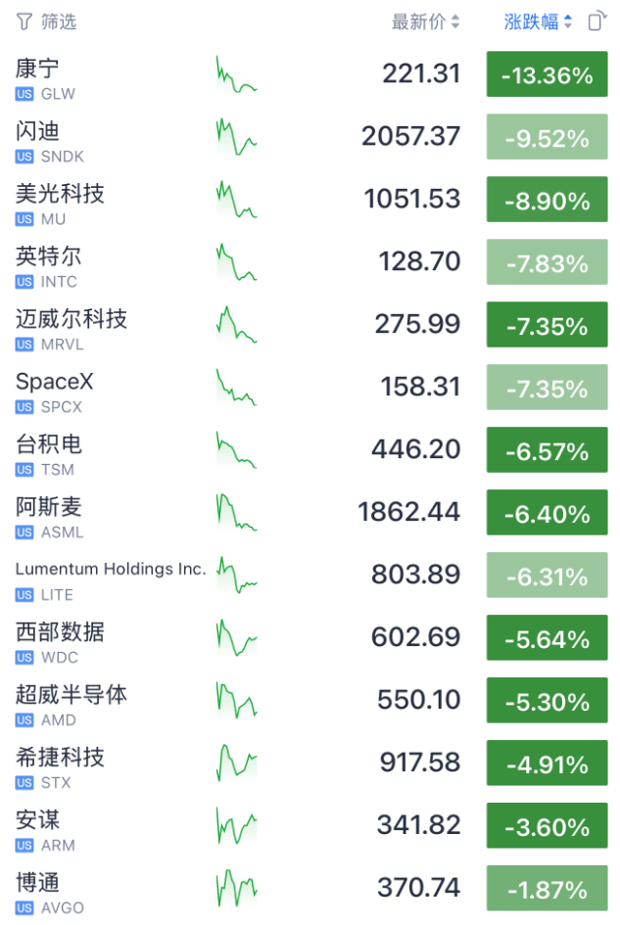Click AMD's -5.30% change badge
Viewport: 620px width, 925px height.
(x=547, y=700)
